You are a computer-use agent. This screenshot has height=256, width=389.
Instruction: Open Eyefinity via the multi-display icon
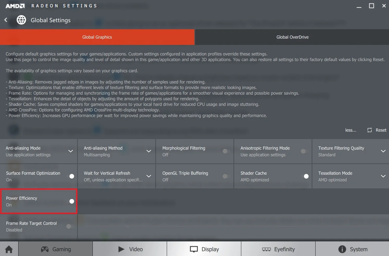tap(266, 249)
